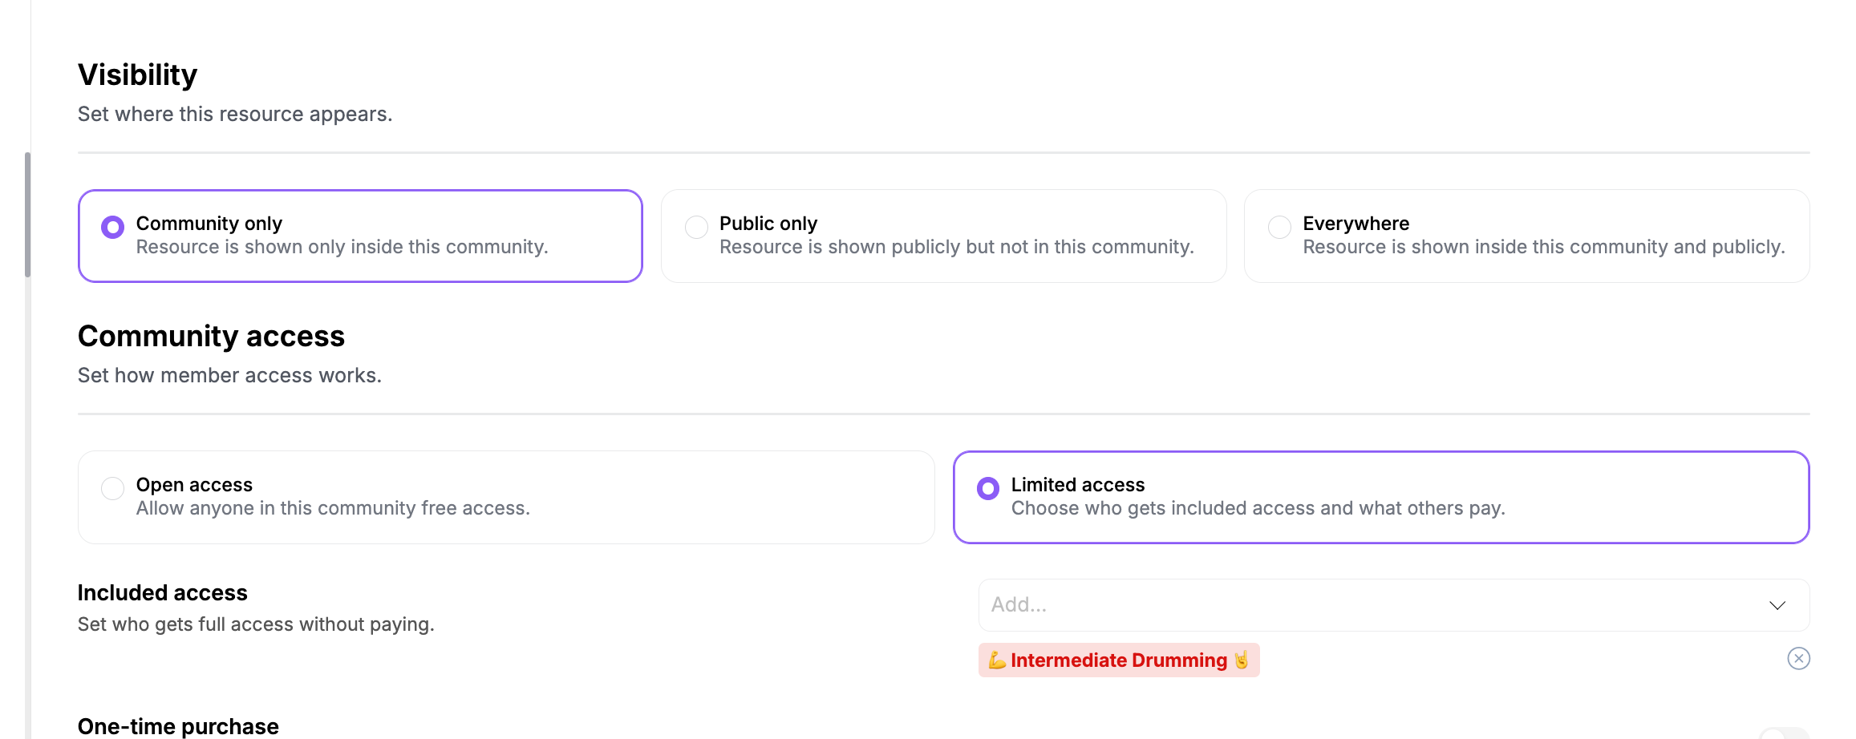Click 'Set how member access works.' text

tap(229, 376)
